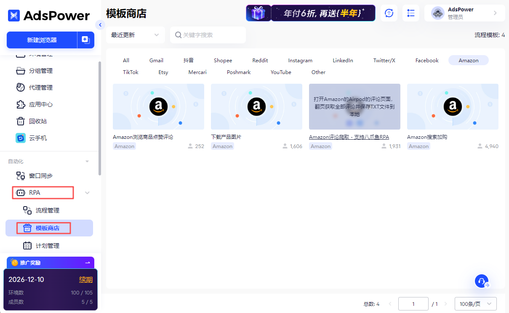Open 应用中心 (App Center) from the sidebar
The height and width of the screenshot is (313, 509).
(37, 104)
